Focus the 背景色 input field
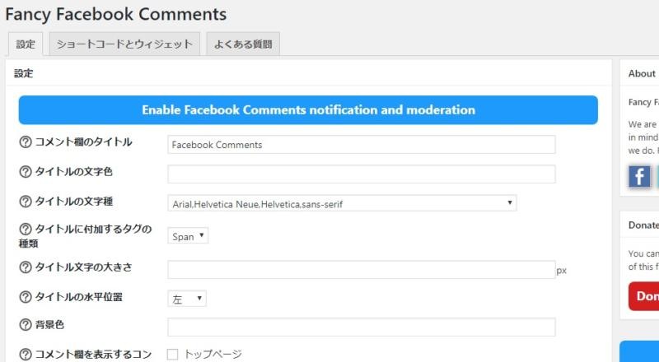Screen dimensions: 659x362 (361, 327)
